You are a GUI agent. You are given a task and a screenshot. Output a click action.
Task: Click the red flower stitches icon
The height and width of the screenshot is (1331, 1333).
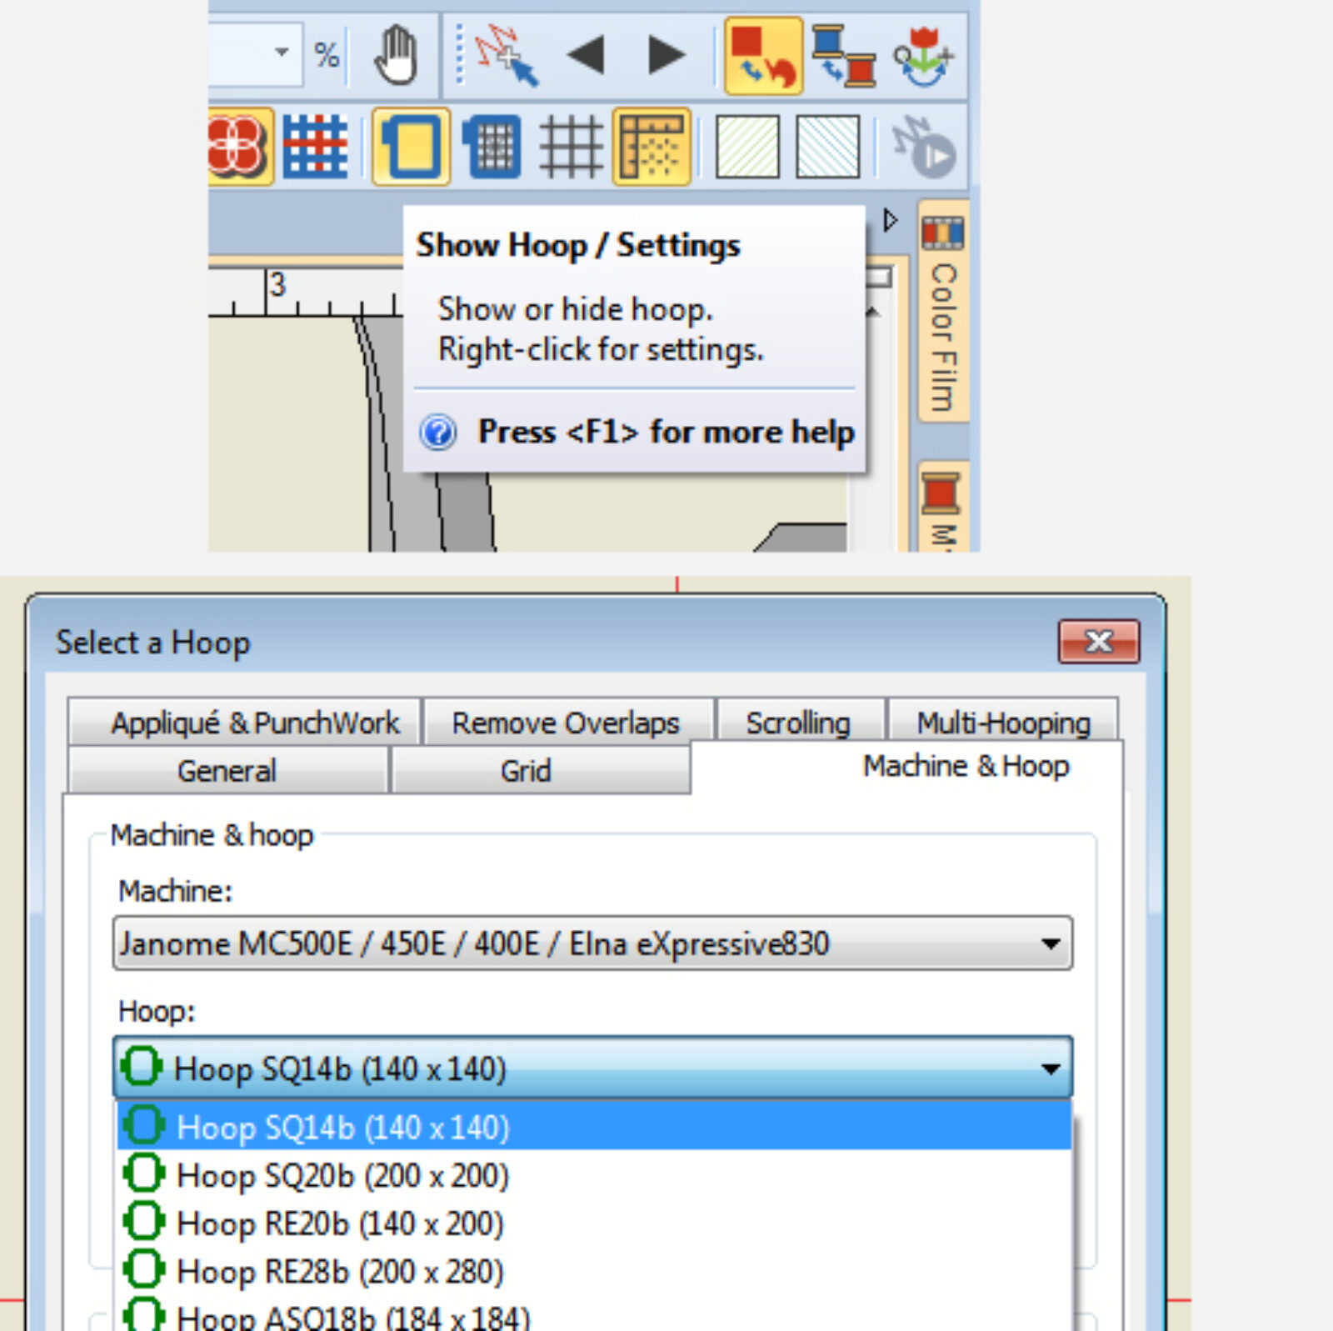coord(239,147)
